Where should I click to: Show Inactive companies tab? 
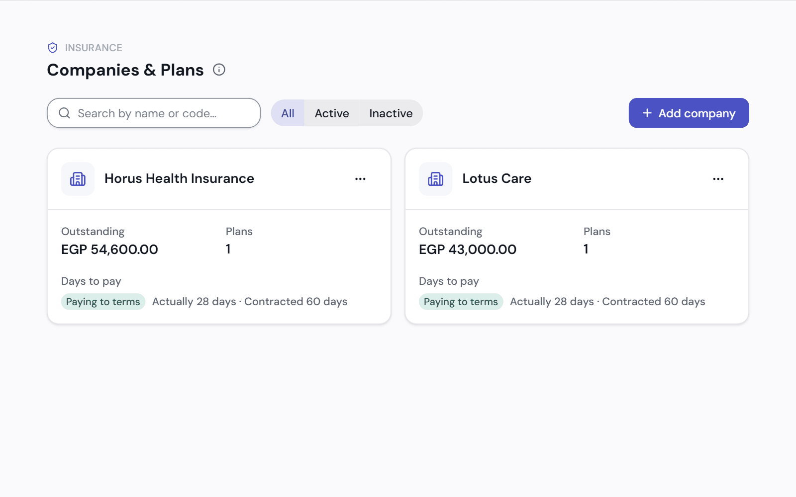[x=391, y=113]
